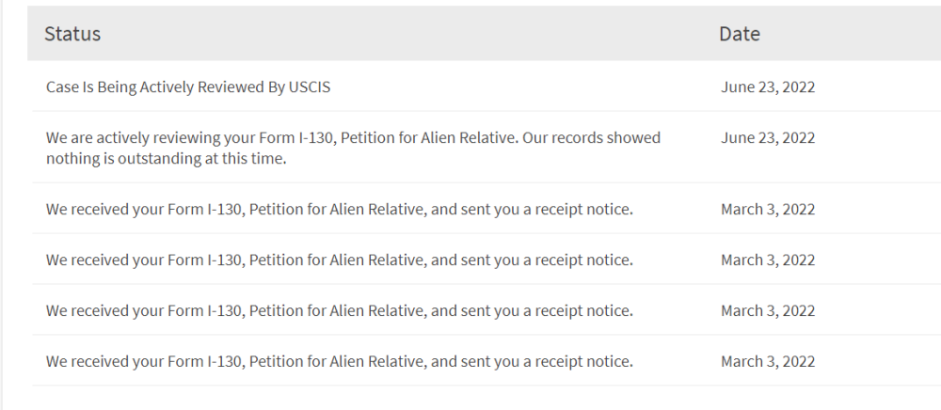The height and width of the screenshot is (410, 941).
Task: Click the date beside the 'We are actively reviewing' entry
Action: (768, 138)
